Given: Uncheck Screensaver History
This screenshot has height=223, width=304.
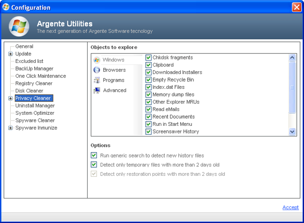Looking at the screenshot, I should [x=148, y=132].
